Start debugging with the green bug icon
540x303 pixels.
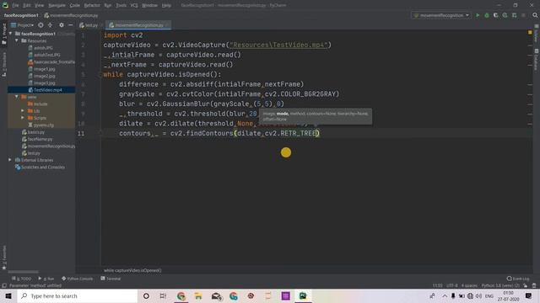487,15
